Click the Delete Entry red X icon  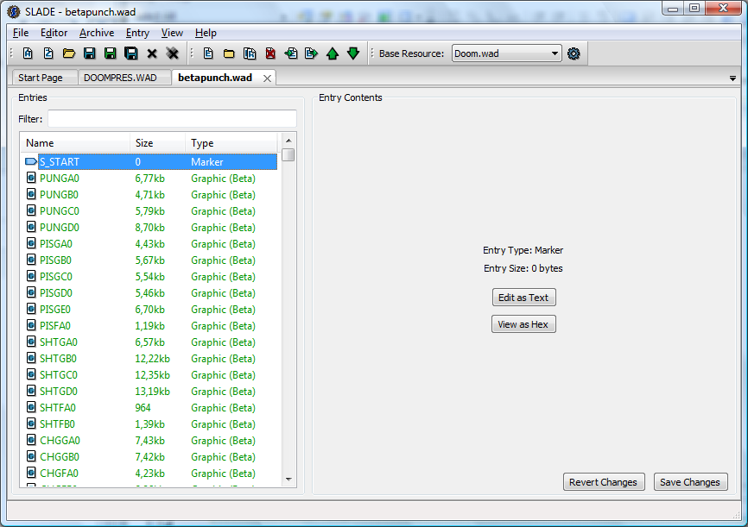[x=270, y=53]
